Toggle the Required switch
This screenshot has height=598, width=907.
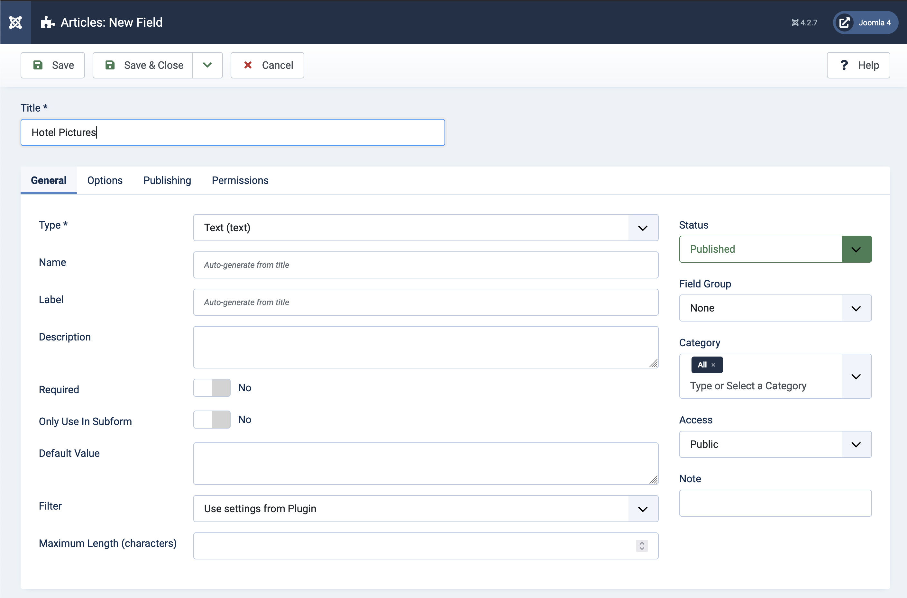click(x=212, y=388)
